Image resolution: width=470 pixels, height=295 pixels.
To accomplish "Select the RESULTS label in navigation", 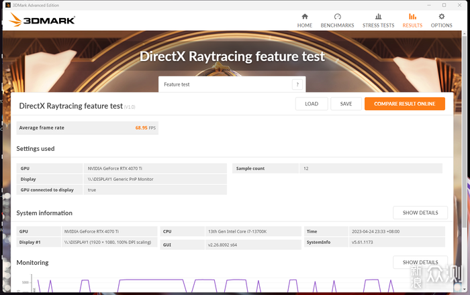I will click(x=412, y=25).
